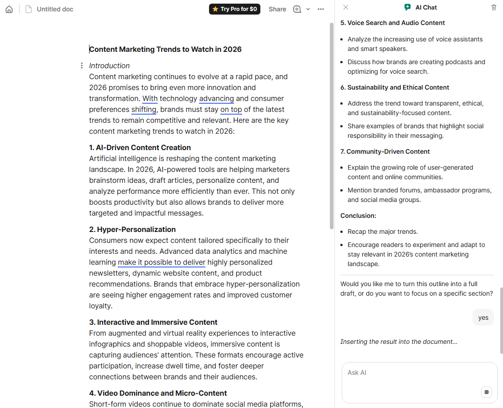Click the star icon inside Try Pro button

[x=216, y=9]
